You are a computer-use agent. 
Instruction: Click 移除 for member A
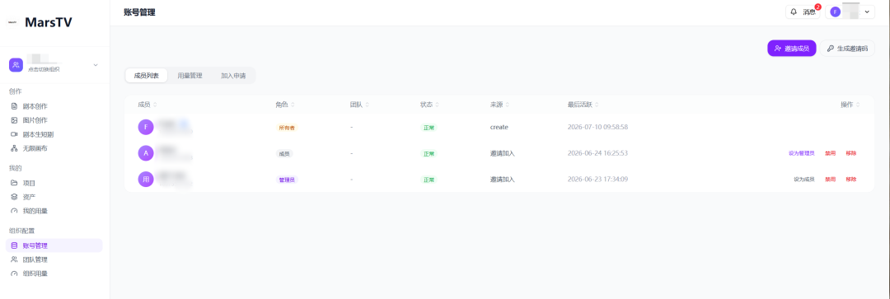850,153
